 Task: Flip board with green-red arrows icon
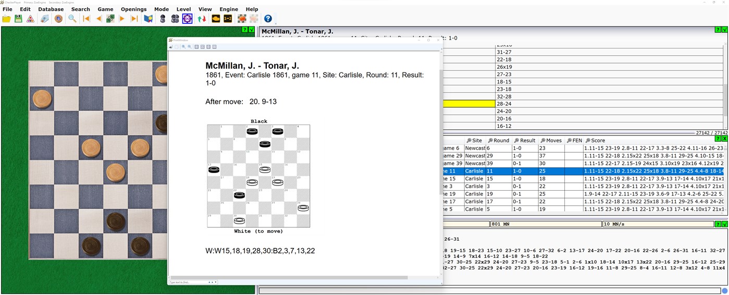coord(202,19)
